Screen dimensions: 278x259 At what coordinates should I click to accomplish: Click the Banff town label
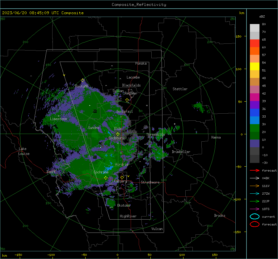51,172
